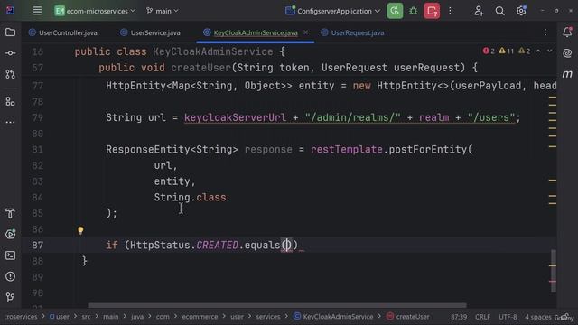Open the Build hammer tool window
The image size is (578, 325).
click(10, 213)
